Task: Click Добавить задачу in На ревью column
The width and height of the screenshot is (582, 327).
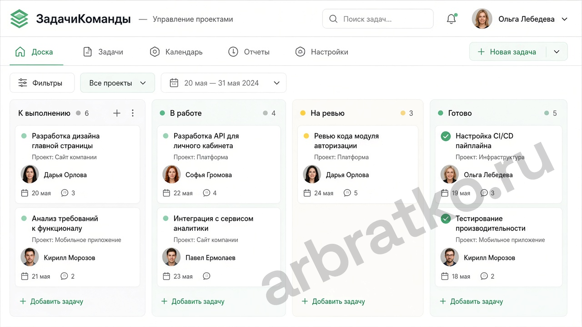Action: (x=333, y=301)
